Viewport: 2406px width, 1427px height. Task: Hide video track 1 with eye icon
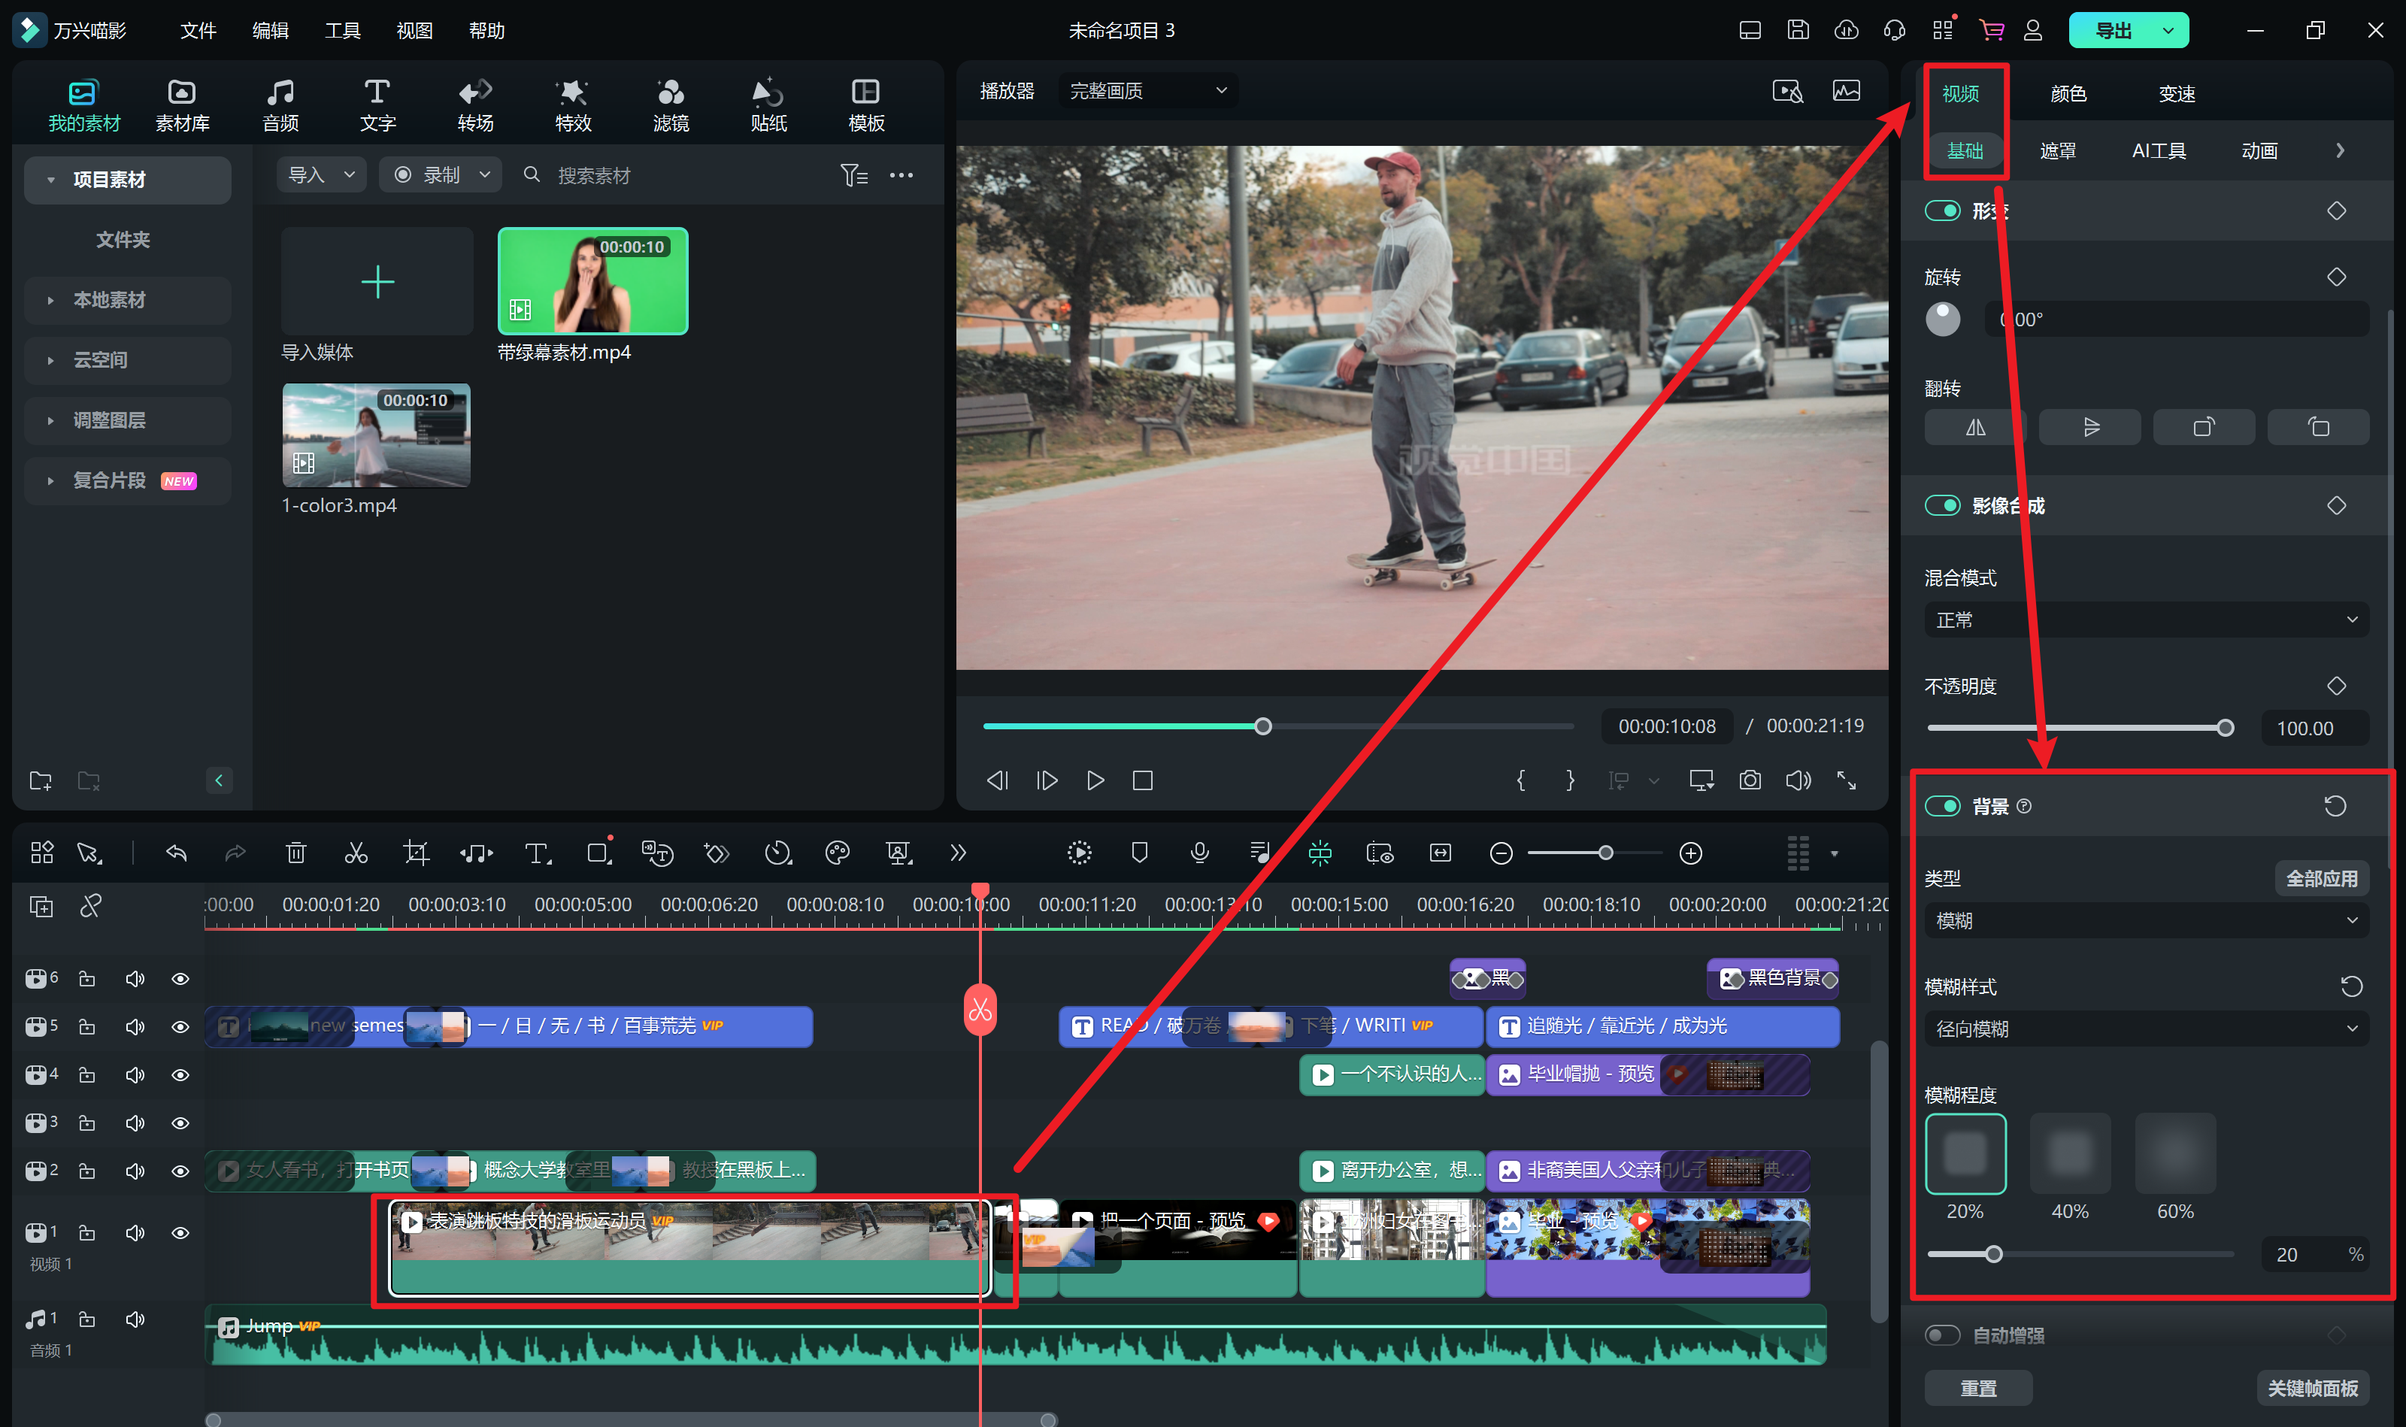click(180, 1233)
